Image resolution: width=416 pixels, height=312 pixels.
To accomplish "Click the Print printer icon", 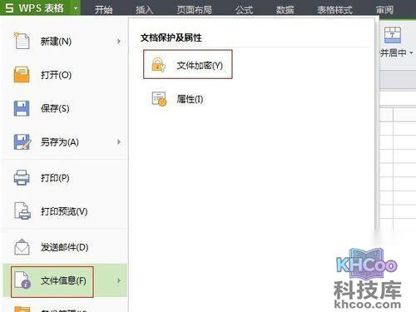I will point(22,177).
